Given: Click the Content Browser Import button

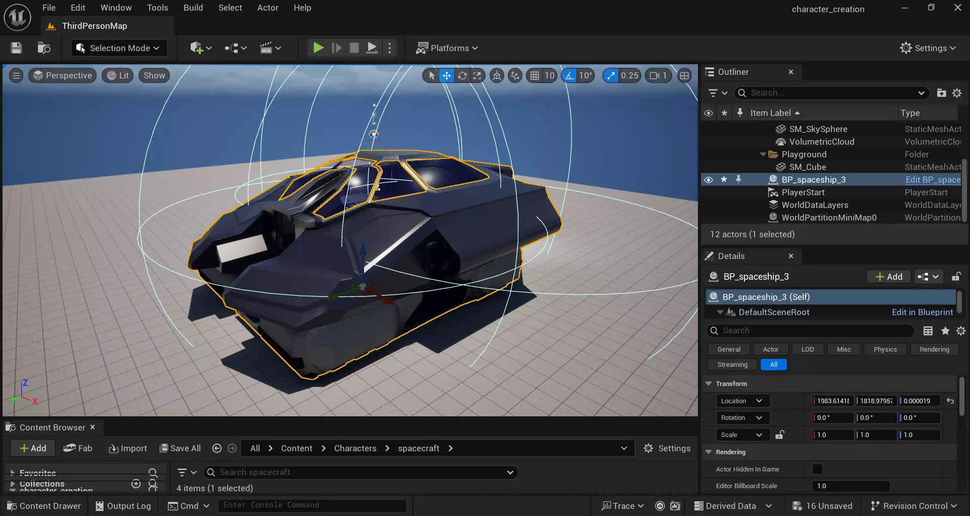Looking at the screenshot, I should pyautogui.click(x=128, y=448).
